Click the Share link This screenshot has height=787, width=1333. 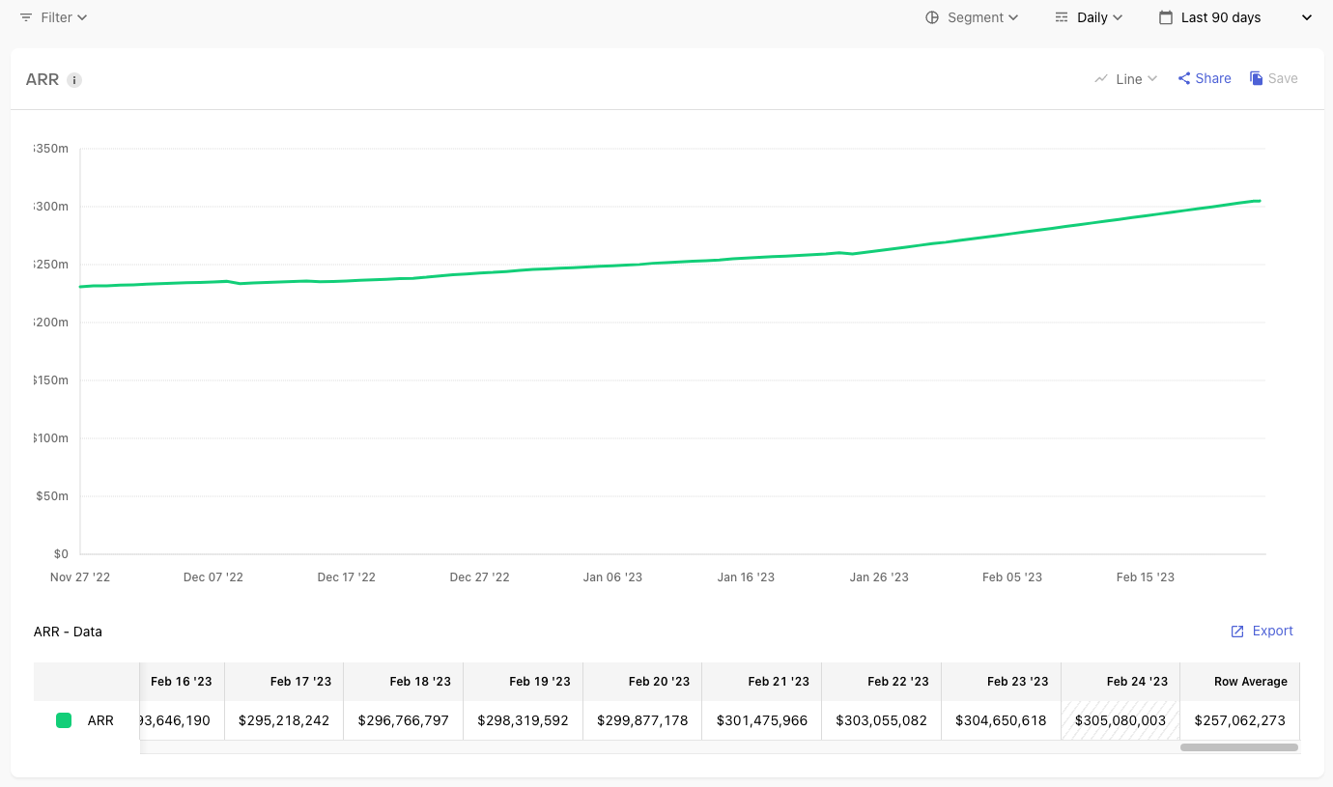tap(1205, 78)
